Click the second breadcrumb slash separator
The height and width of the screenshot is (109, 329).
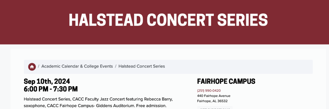click(116, 66)
